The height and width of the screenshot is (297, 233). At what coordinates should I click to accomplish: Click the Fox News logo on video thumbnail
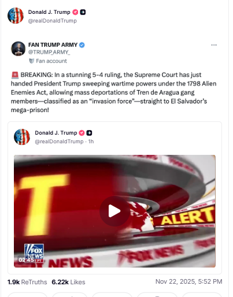pyautogui.click(x=34, y=253)
